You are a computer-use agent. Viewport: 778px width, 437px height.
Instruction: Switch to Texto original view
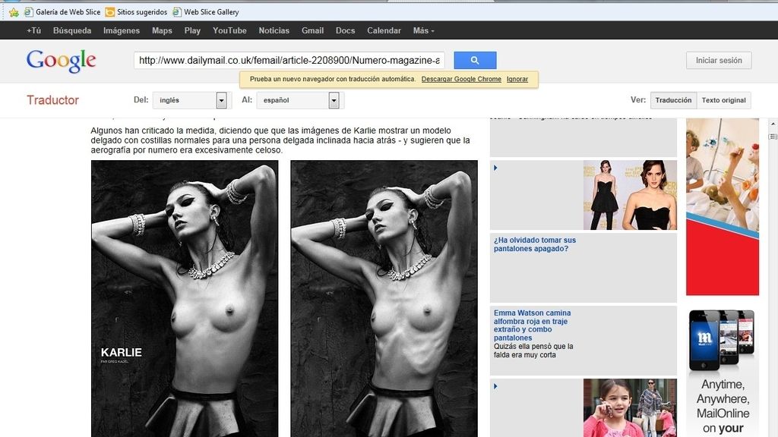tap(723, 100)
